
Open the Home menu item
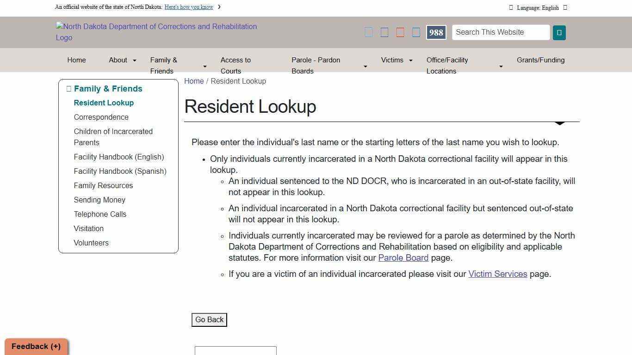click(x=76, y=60)
